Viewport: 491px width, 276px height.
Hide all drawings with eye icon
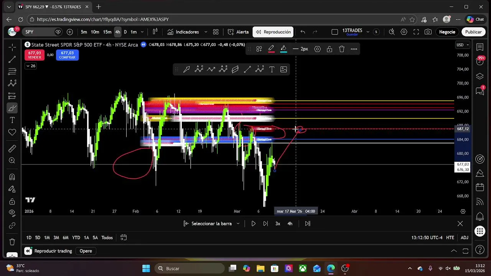coord(12,213)
